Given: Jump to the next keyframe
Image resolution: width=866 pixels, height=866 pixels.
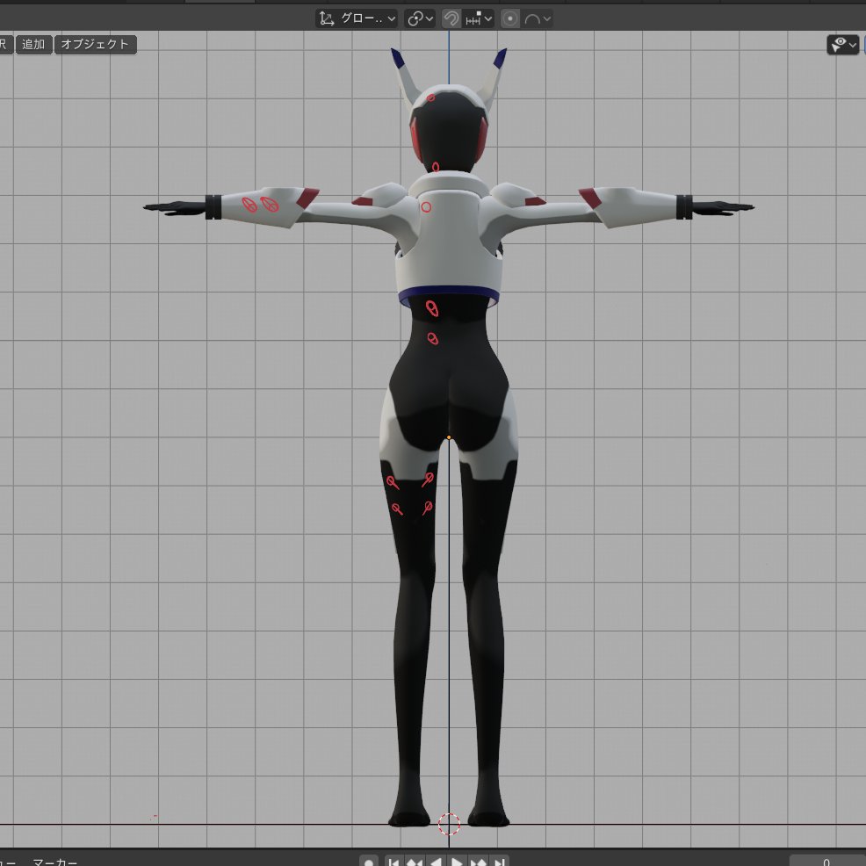Looking at the screenshot, I should (x=479, y=861).
